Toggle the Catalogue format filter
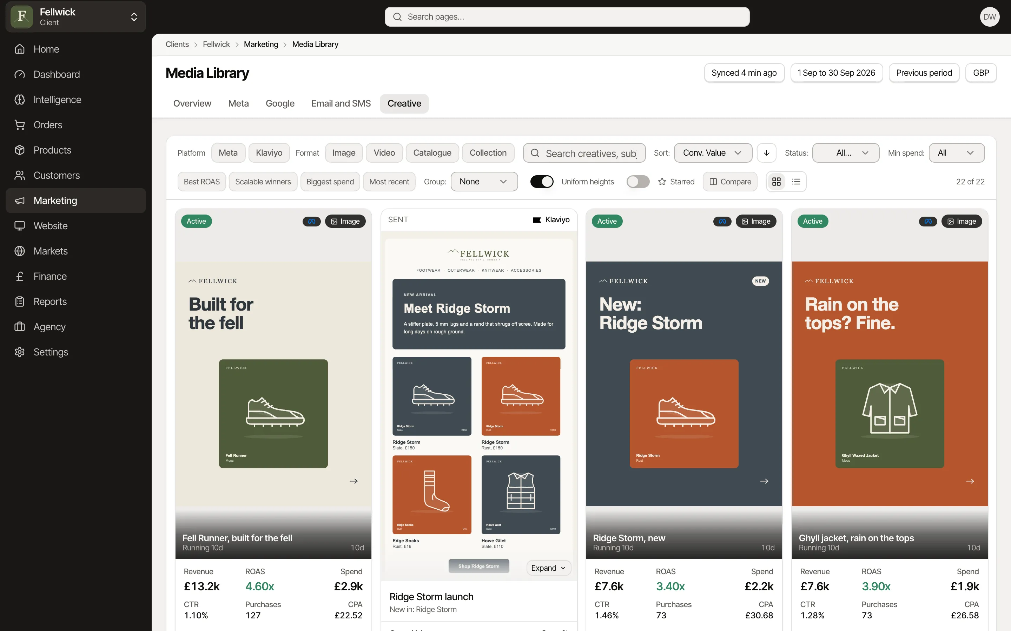 coord(432,153)
